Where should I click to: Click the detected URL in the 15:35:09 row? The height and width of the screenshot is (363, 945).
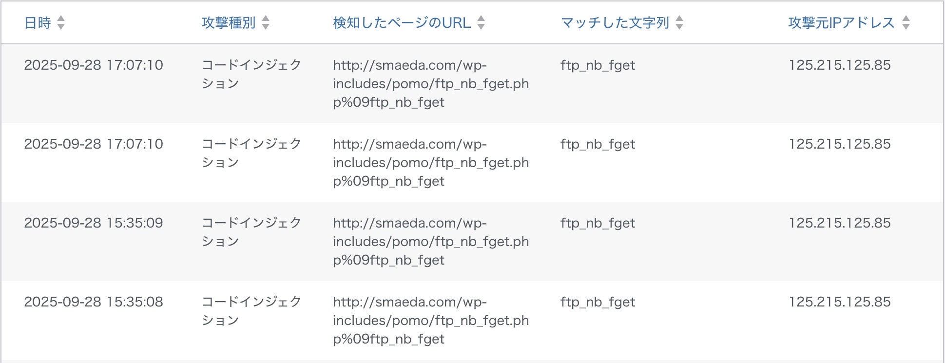tap(430, 242)
